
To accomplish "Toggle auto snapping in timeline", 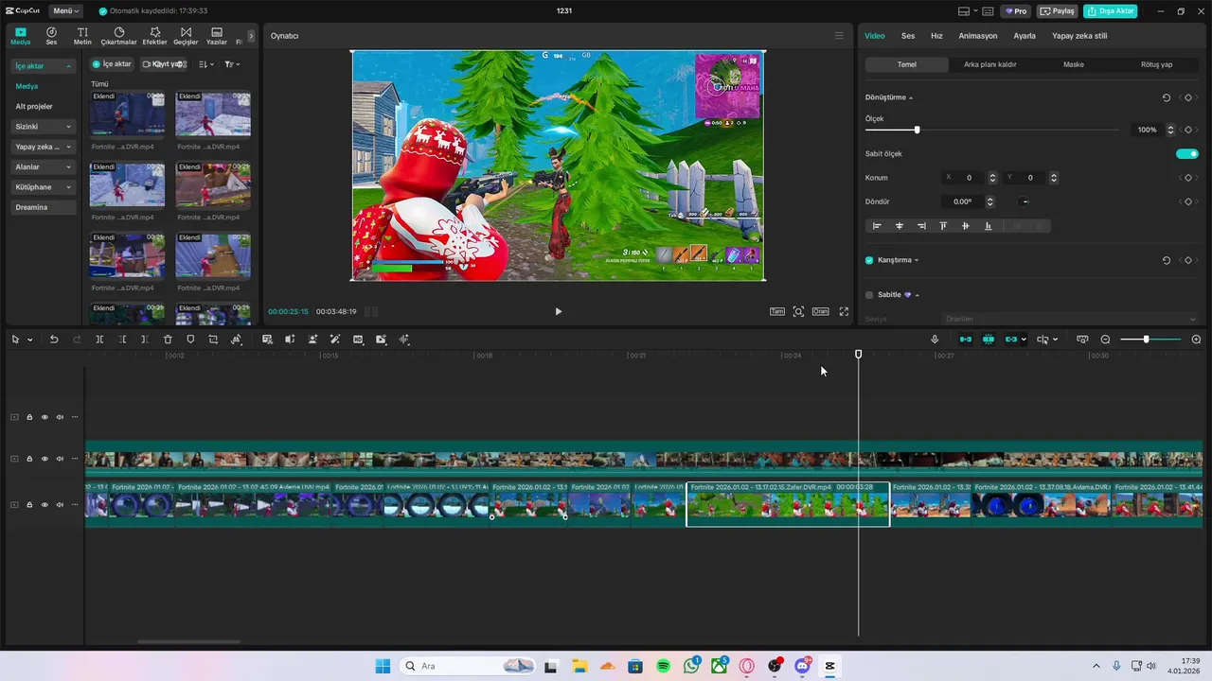I will (x=989, y=340).
